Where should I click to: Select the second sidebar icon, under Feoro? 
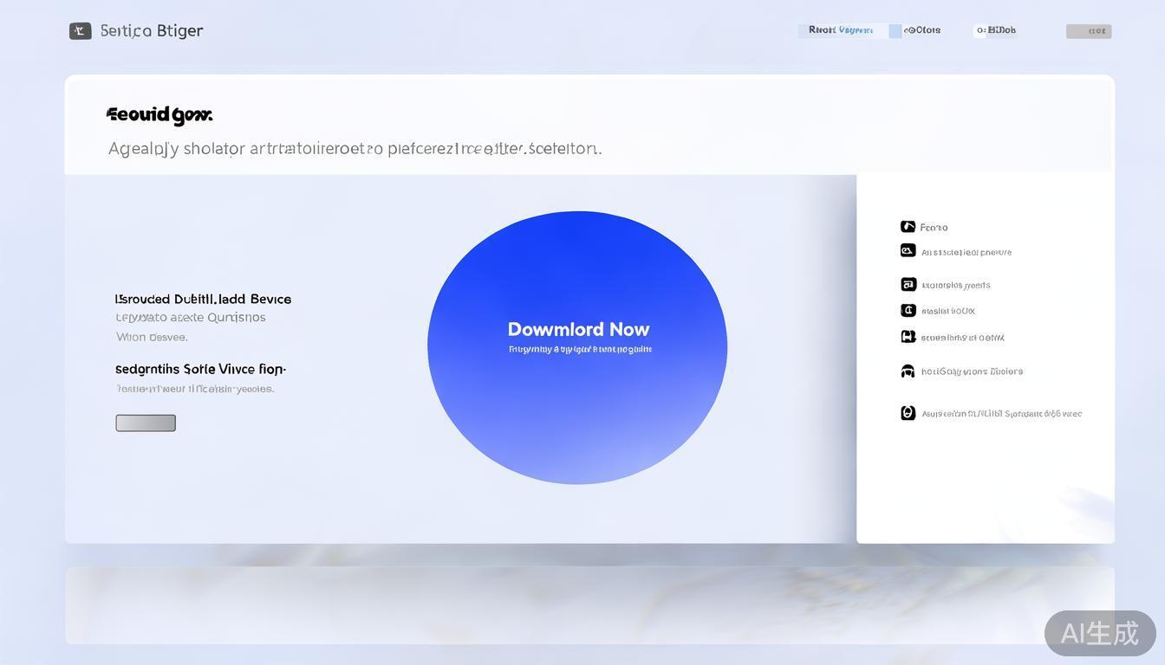click(x=908, y=251)
